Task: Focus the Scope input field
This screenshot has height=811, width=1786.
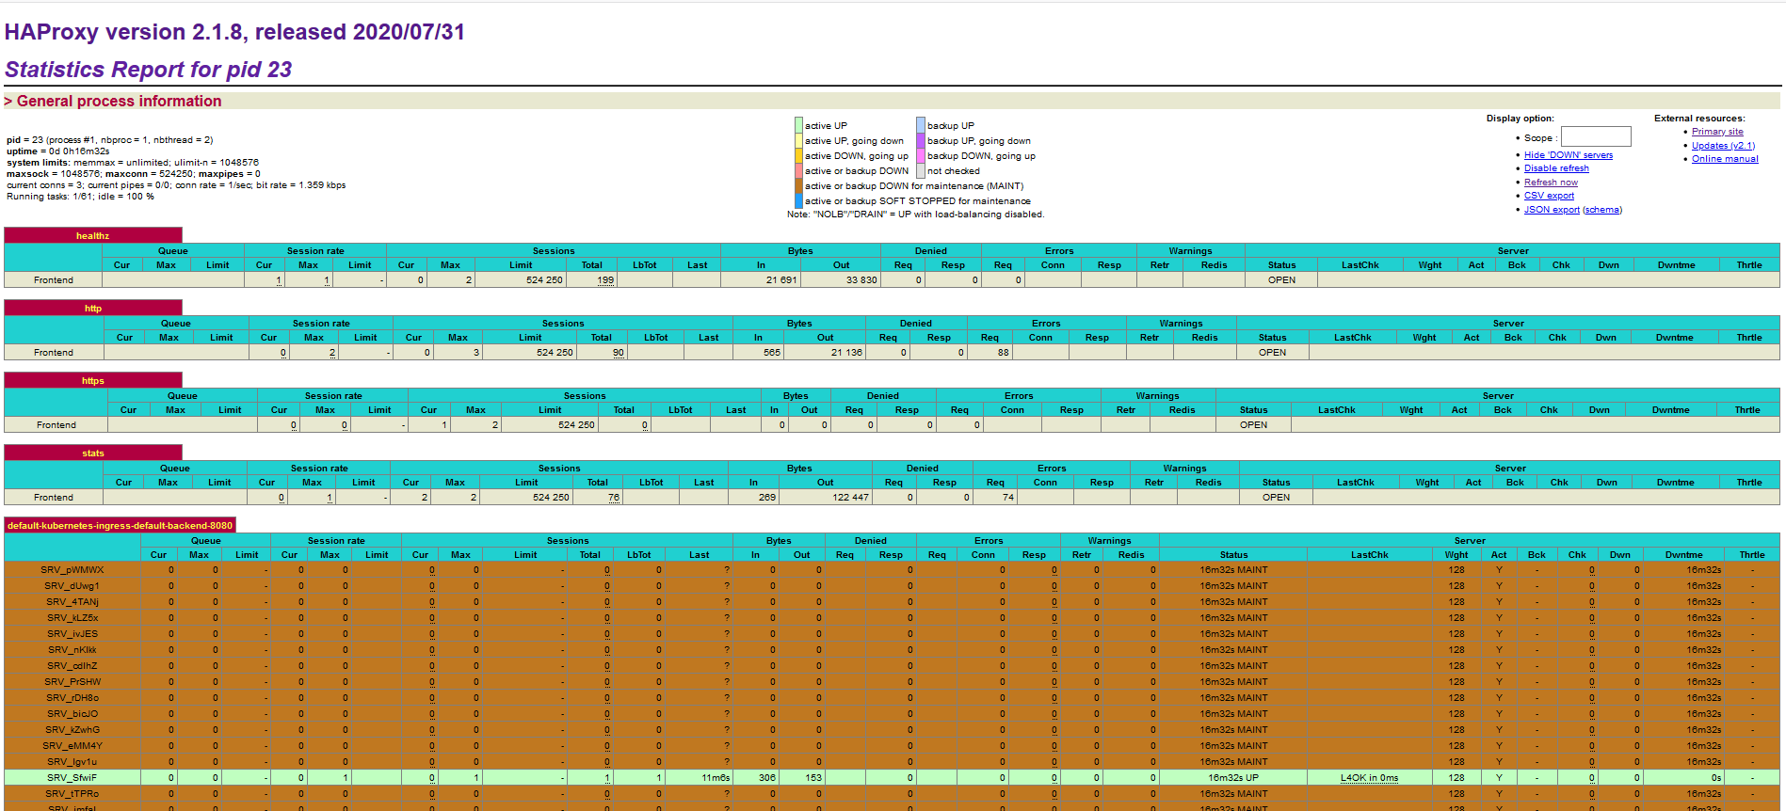Action: 1595,137
